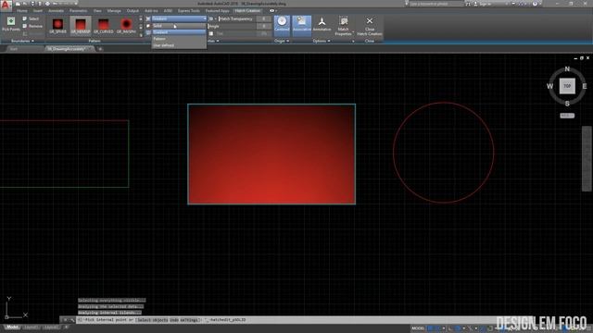This screenshot has width=593, height=333.
Task: Click the navigation bar on right edge
Action: tap(587, 159)
